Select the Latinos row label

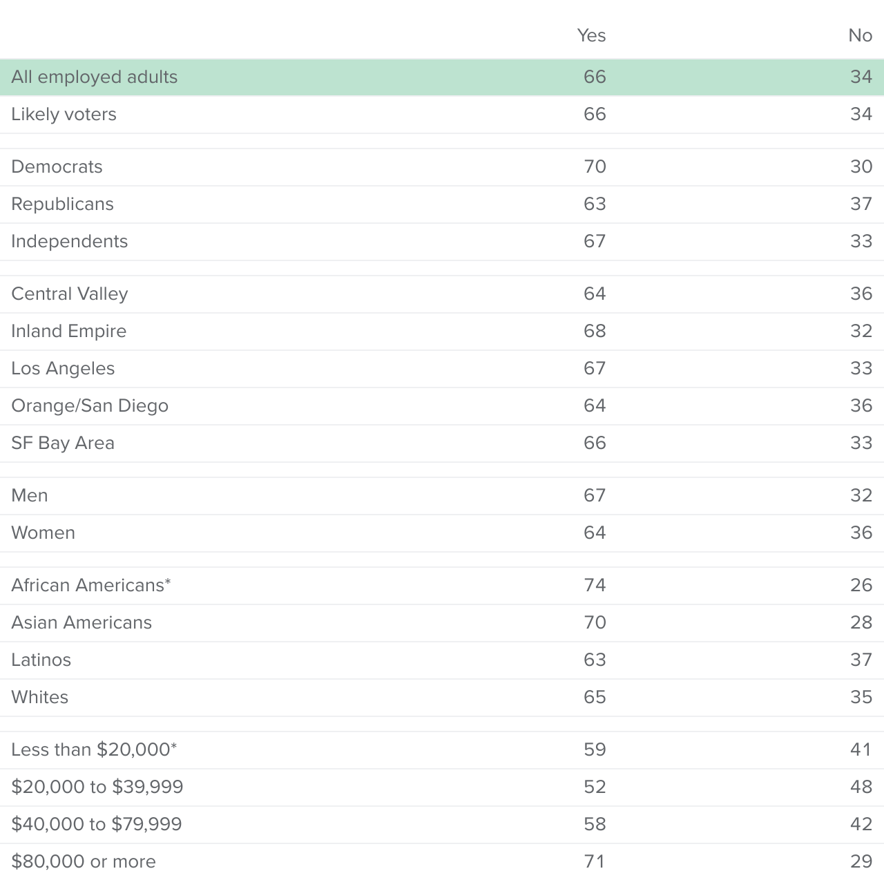click(x=41, y=660)
